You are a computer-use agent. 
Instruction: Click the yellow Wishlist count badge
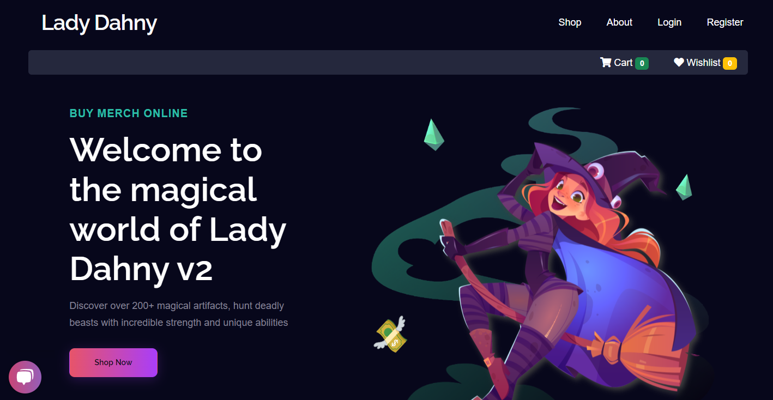point(730,63)
